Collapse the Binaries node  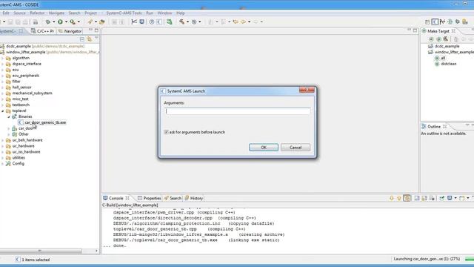[x=9, y=116]
